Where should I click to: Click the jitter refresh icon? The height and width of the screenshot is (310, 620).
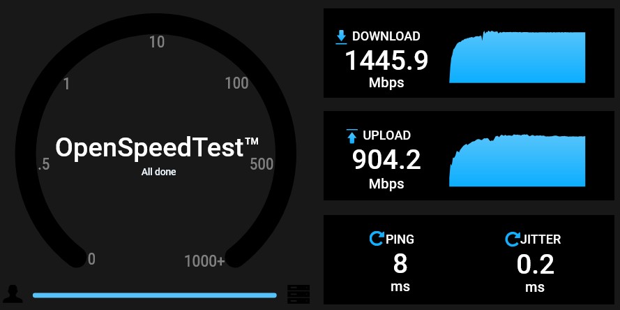click(x=512, y=239)
